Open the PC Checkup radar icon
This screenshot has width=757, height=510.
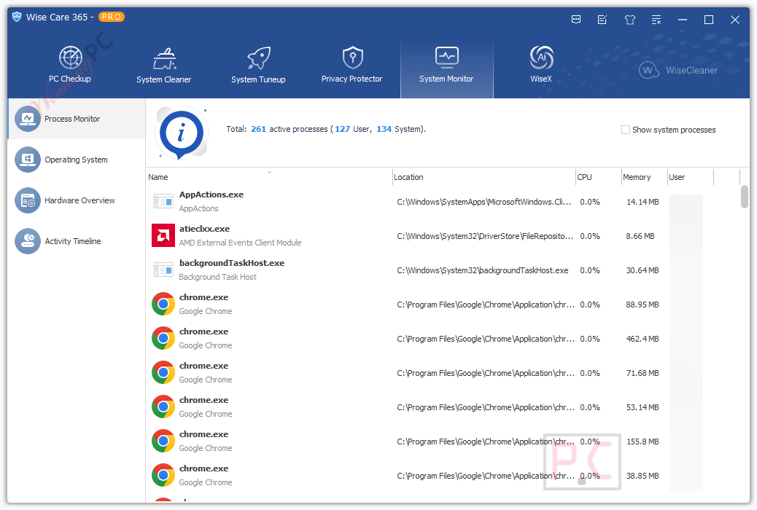tap(71, 58)
